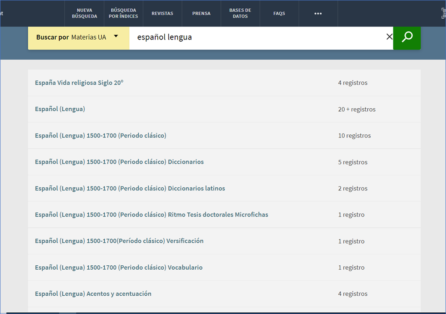This screenshot has height=314, width=446.
Task: Open the Periodo clásico Vocabulario subject
Action: pos(119,267)
